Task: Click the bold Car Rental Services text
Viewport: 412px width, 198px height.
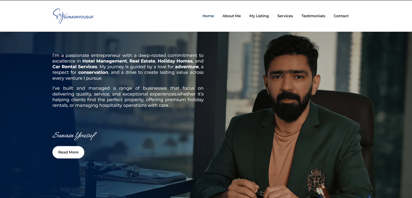Action: point(75,67)
